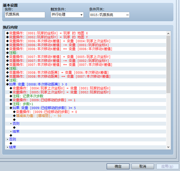Select line [0008:本次移动距离] = 变量 [0006:本次移动X差值]
The height and width of the screenshot is (171, 180).
[86, 73]
